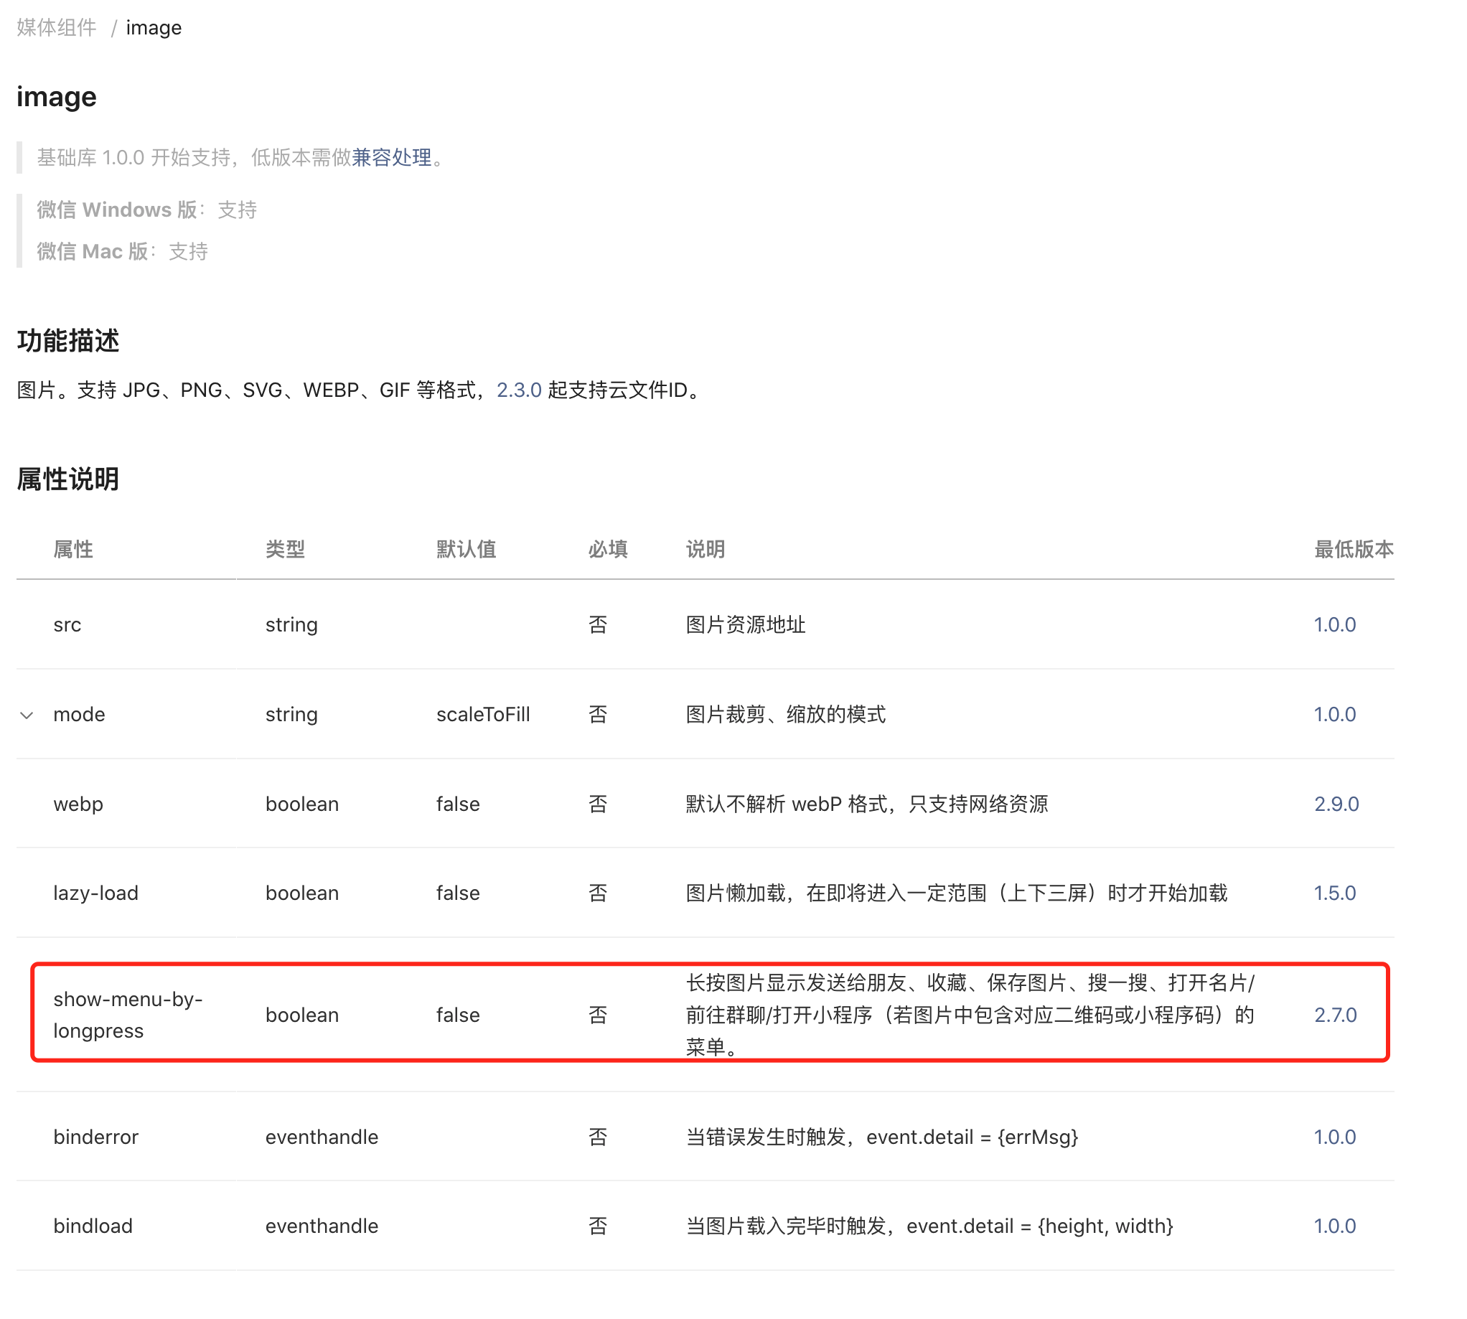Expand the mode row chevron

coord(27,715)
